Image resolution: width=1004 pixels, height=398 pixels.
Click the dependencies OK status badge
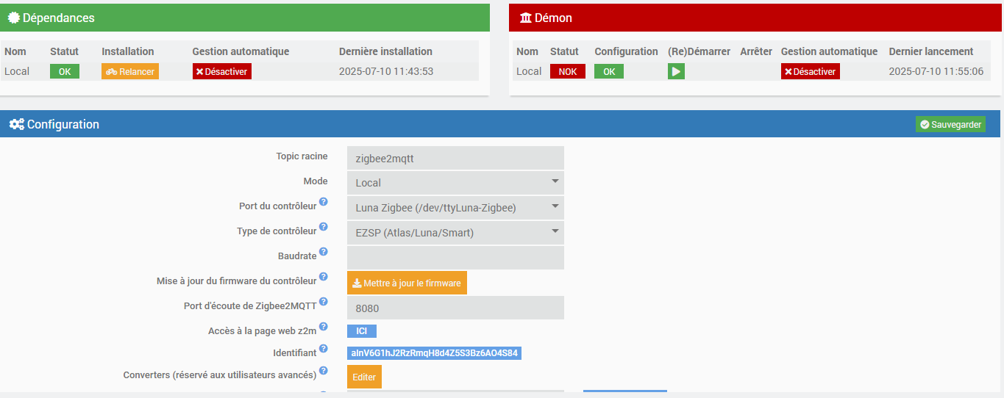point(65,71)
